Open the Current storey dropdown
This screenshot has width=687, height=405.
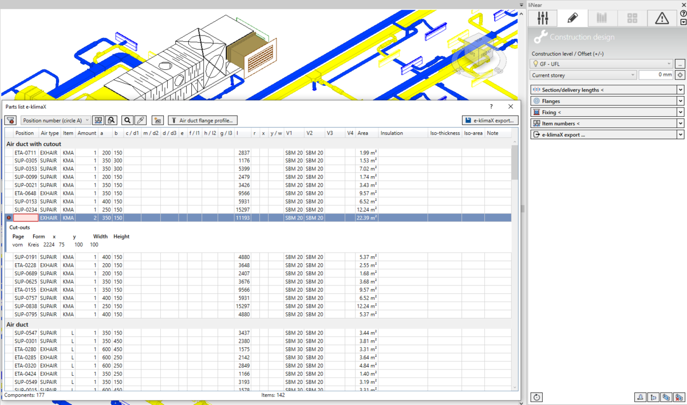click(583, 75)
